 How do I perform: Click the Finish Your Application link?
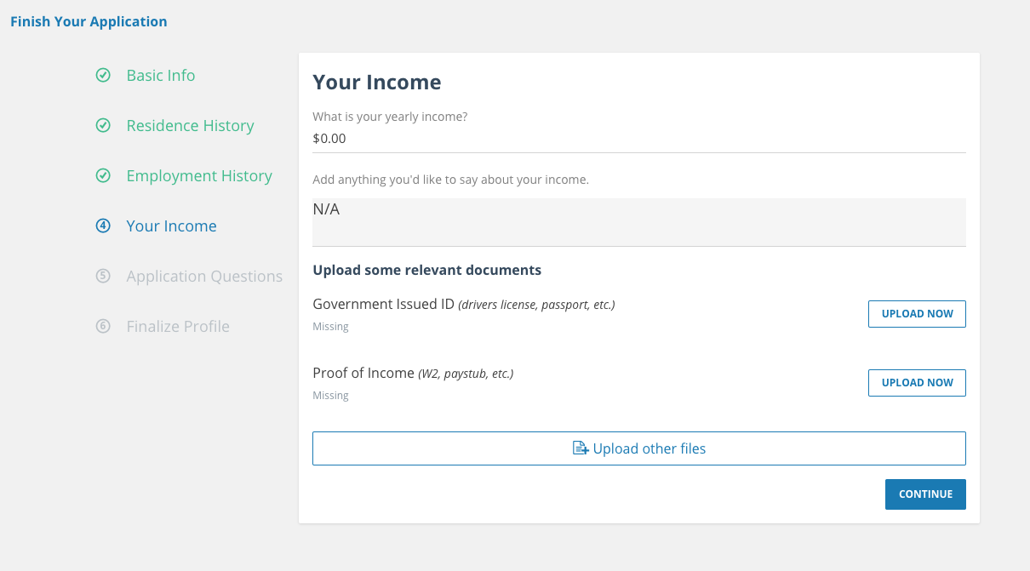[x=89, y=22]
